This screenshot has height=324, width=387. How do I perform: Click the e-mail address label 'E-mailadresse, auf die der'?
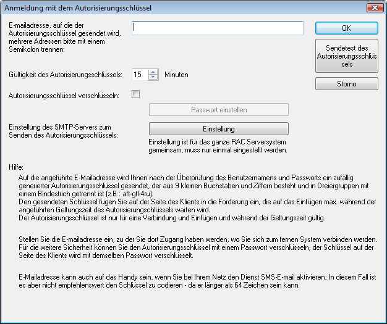(x=46, y=25)
